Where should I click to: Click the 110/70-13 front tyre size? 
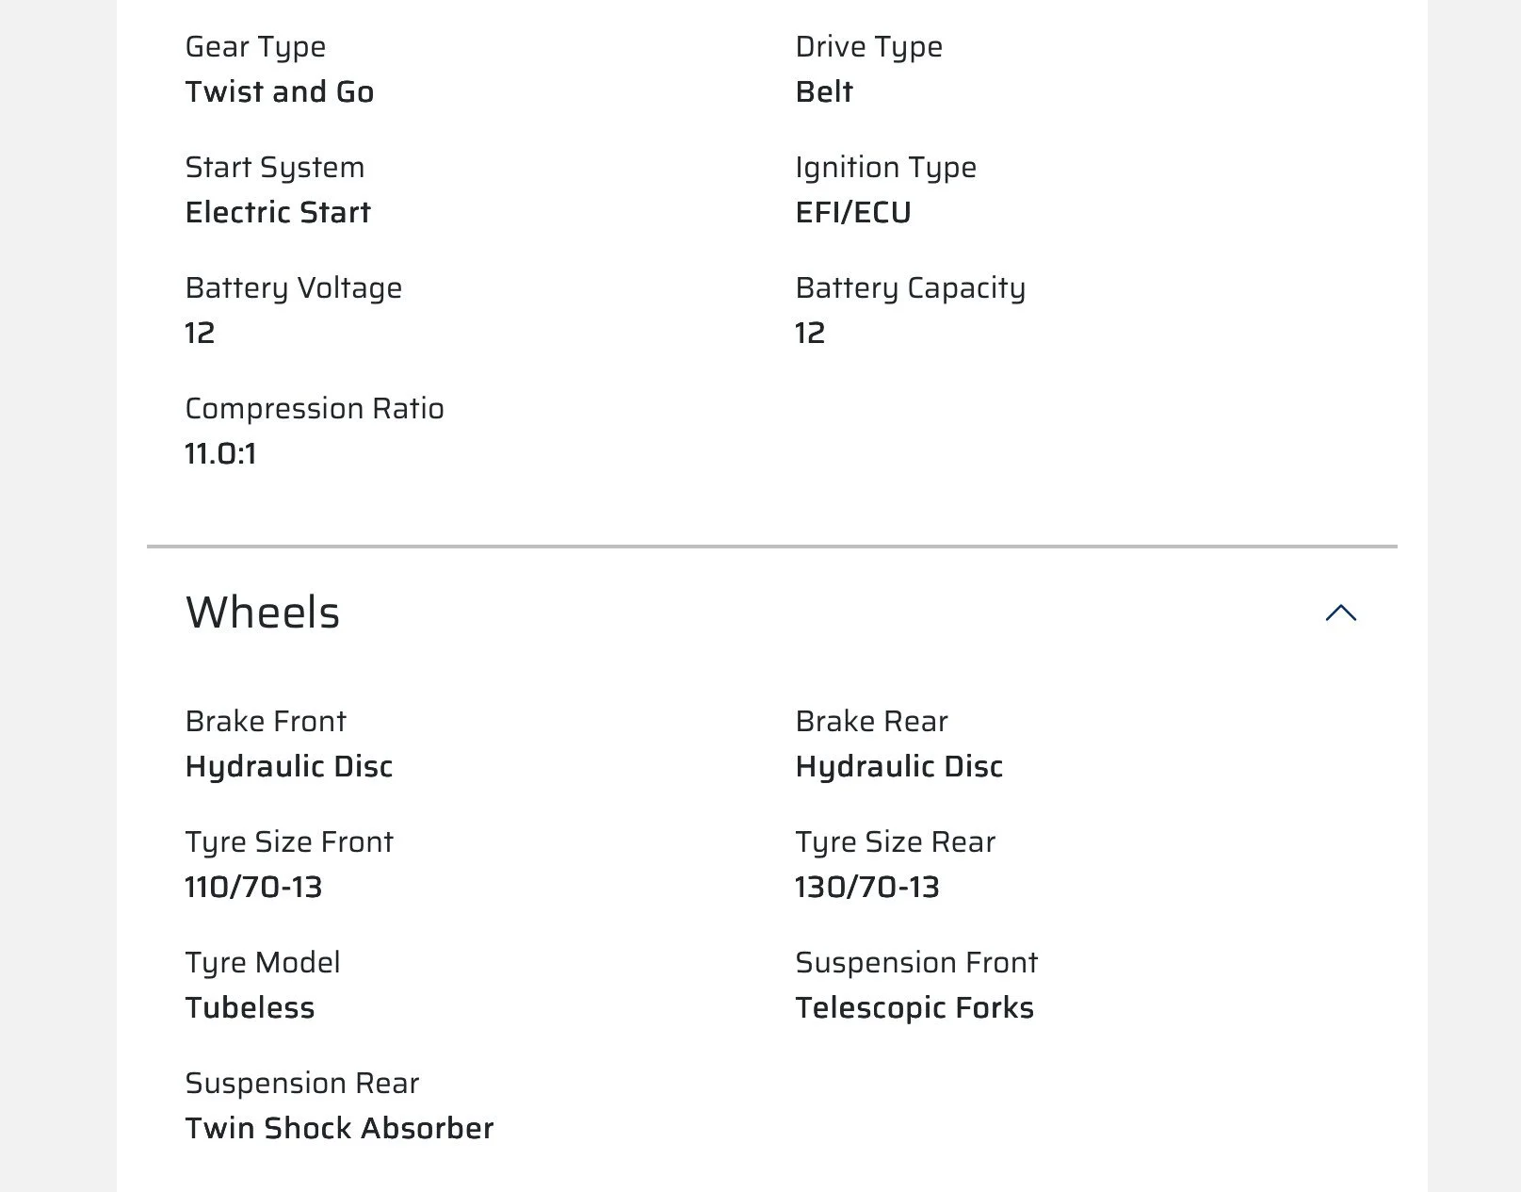tap(254, 887)
